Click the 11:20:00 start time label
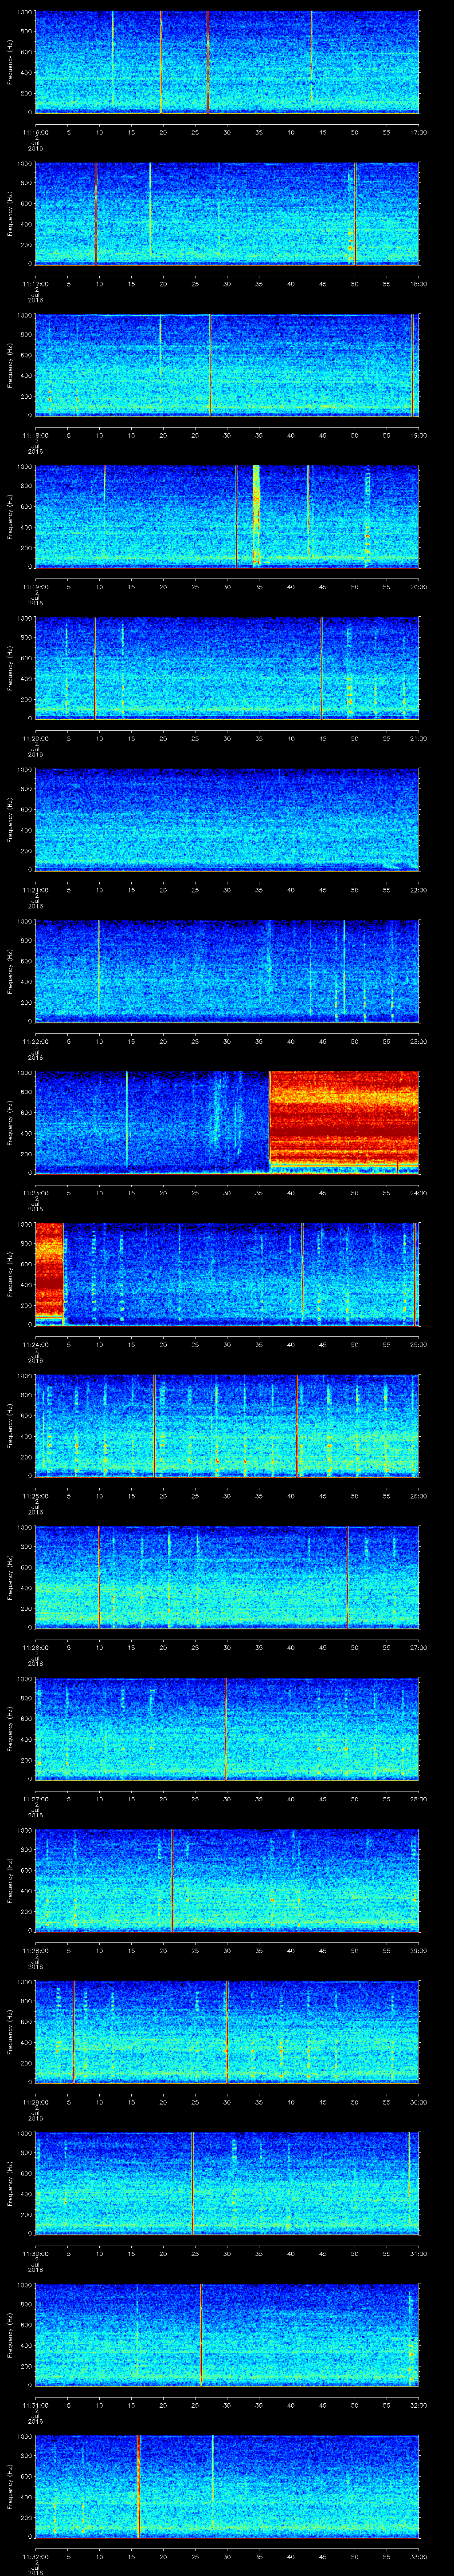 tap(35, 738)
